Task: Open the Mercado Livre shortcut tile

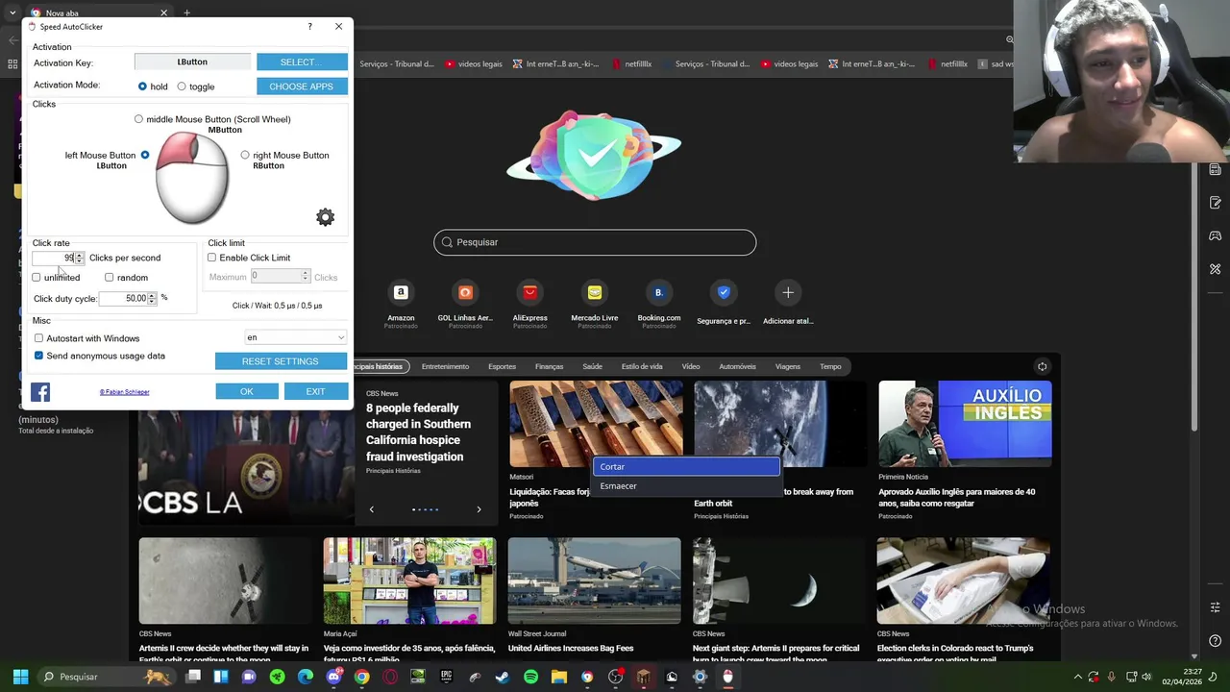Action: 595,292
